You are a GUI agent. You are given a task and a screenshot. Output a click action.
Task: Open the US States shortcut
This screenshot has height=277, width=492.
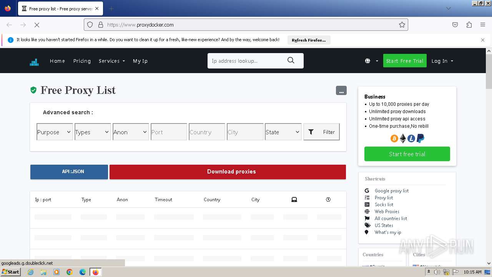coord(384,225)
